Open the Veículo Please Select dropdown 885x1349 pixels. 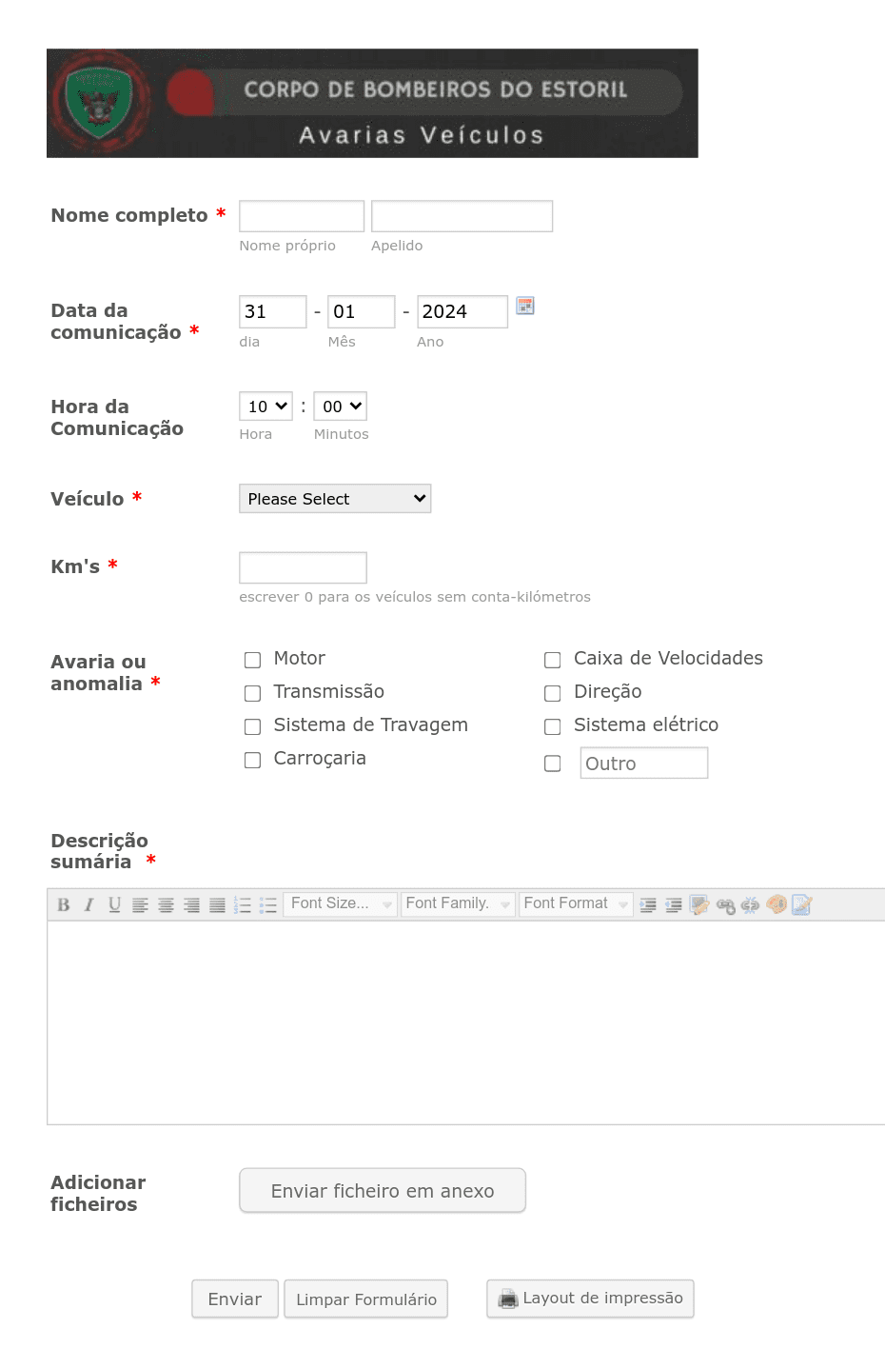point(335,499)
